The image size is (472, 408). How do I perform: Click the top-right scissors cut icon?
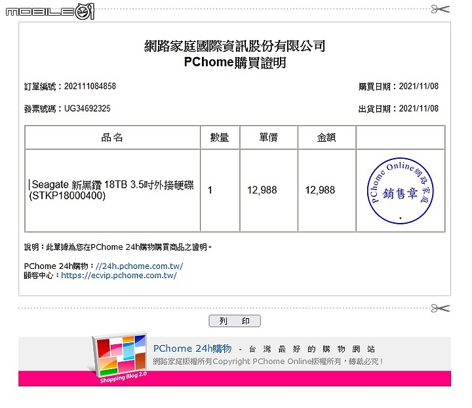tap(441, 9)
